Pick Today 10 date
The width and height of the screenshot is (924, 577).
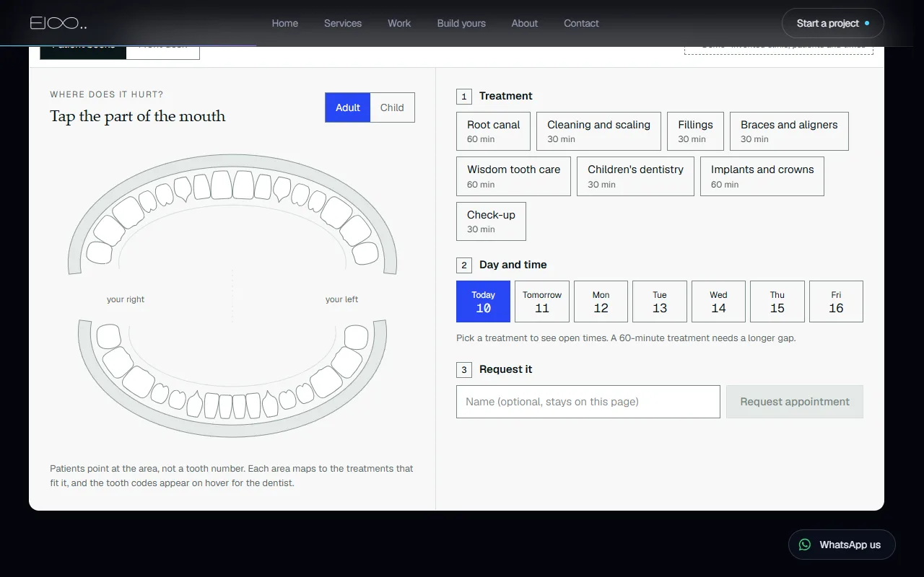483,301
